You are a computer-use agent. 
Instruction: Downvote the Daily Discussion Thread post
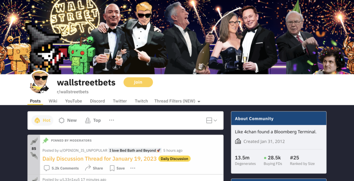tap(34, 156)
